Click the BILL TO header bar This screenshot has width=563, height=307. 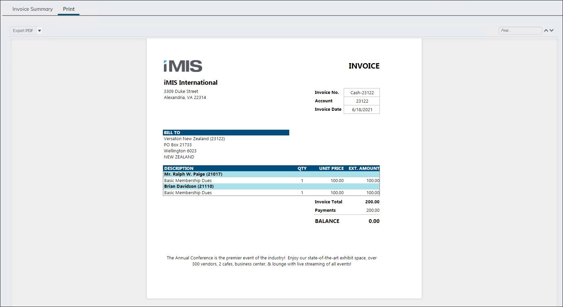(226, 133)
